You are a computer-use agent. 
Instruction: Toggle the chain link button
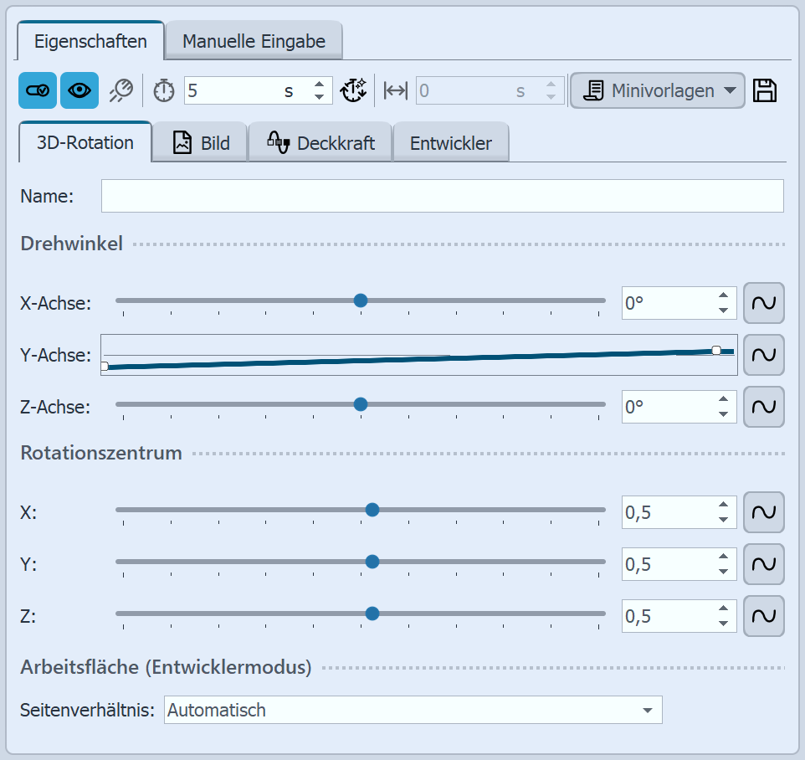pyautogui.click(x=37, y=90)
